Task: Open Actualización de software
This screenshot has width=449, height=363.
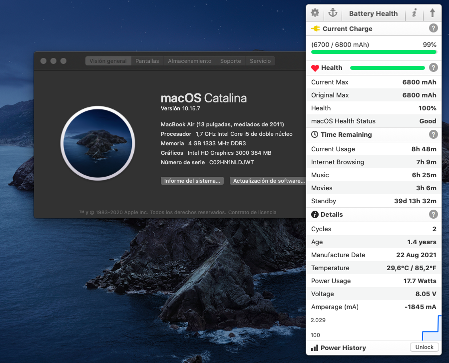Action: [269, 181]
